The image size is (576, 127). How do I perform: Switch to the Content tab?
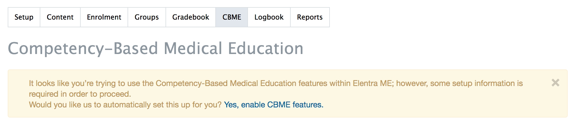(x=60, y=17)
